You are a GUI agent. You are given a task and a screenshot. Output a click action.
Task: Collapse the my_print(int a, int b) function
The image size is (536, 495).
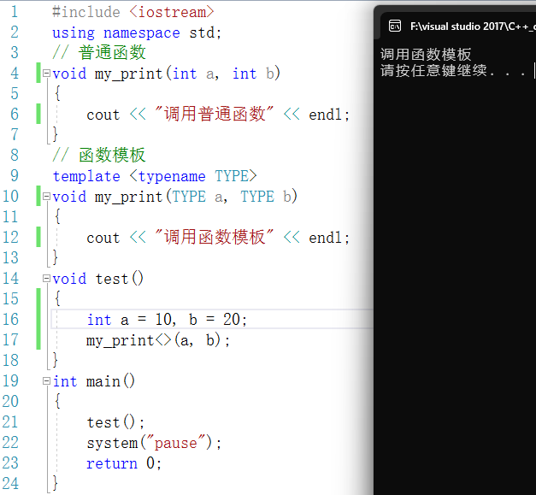pos(46,74)
